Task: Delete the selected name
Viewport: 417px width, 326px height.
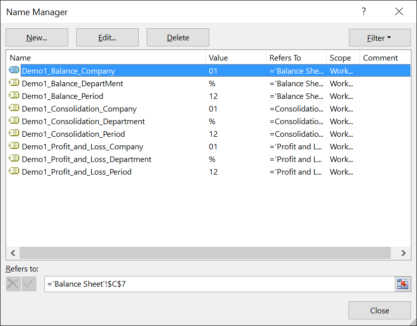Action: click(177, 38)
